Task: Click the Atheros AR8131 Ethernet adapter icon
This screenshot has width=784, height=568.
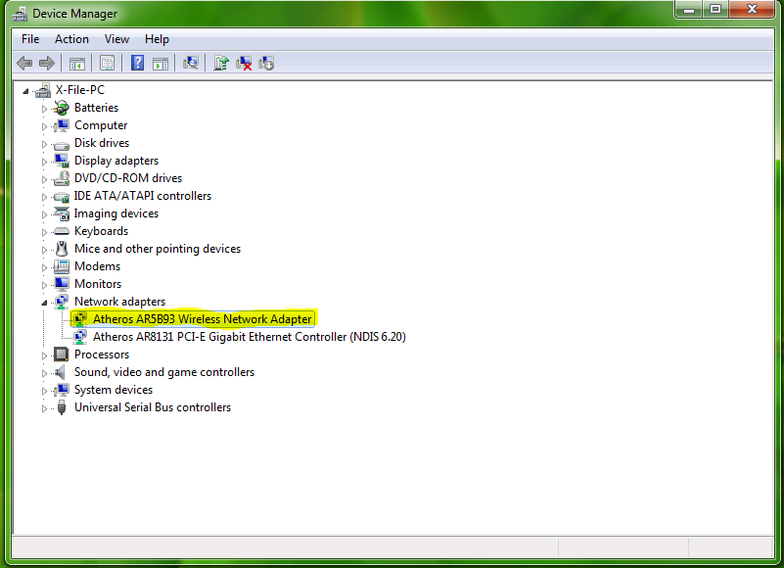Action: click(80, 337)
